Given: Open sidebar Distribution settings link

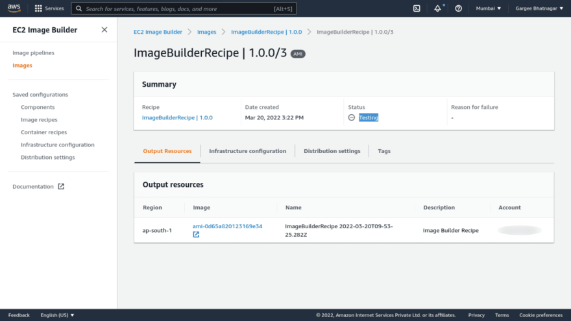Looking at the screenshot, I should coord(48,157).
